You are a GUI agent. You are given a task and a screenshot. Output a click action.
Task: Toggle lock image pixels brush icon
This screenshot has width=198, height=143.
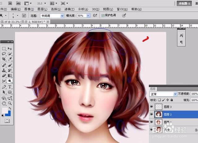click(164, 100)
